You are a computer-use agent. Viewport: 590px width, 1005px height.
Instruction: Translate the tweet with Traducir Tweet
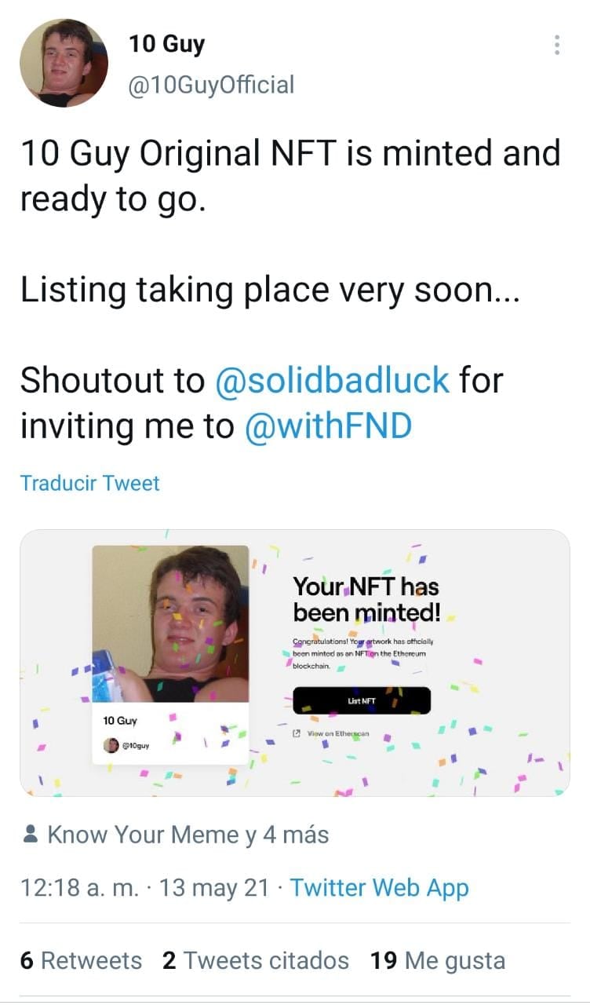coord(89,483)
